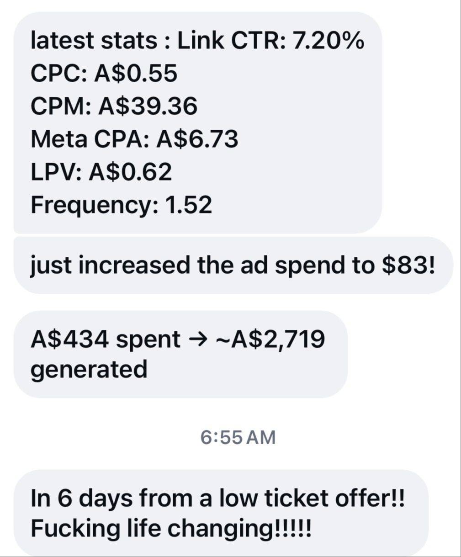Tap the 'Frequency: 1.52' line
Viewport: 461px width, 557px height.
click(122, 205)
